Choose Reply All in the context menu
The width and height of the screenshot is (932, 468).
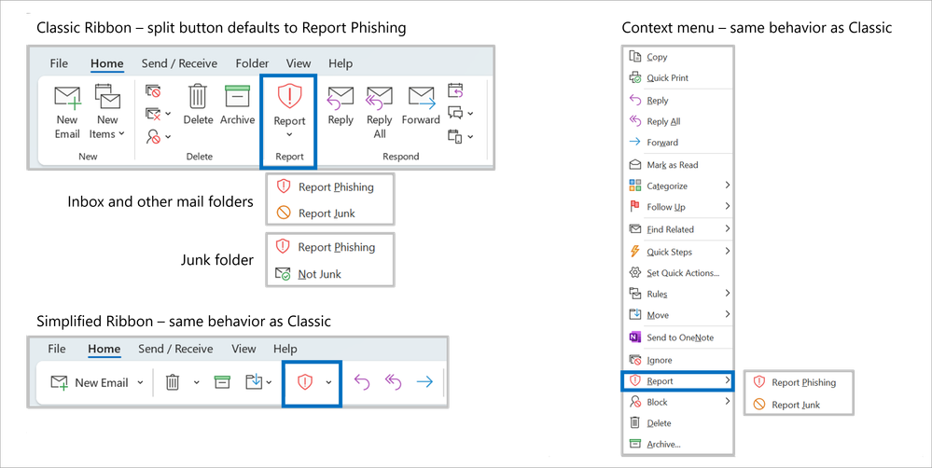pos(678,121)
